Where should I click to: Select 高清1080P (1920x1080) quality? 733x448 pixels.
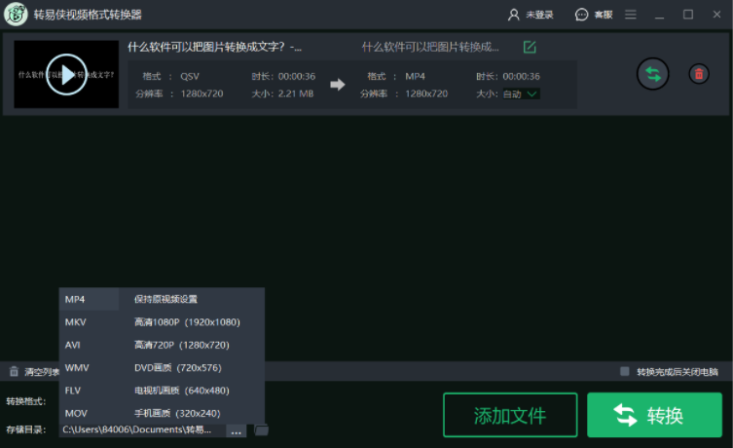coord(187,321)
